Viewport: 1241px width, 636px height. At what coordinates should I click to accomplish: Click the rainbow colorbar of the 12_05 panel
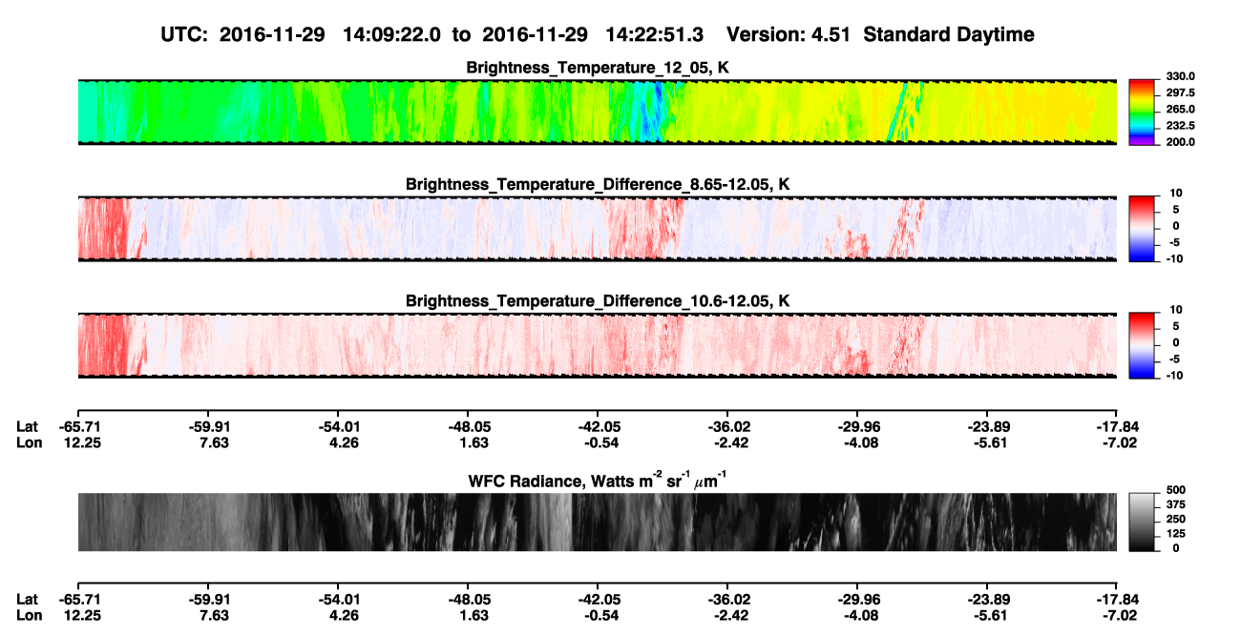coord(1142,112)
